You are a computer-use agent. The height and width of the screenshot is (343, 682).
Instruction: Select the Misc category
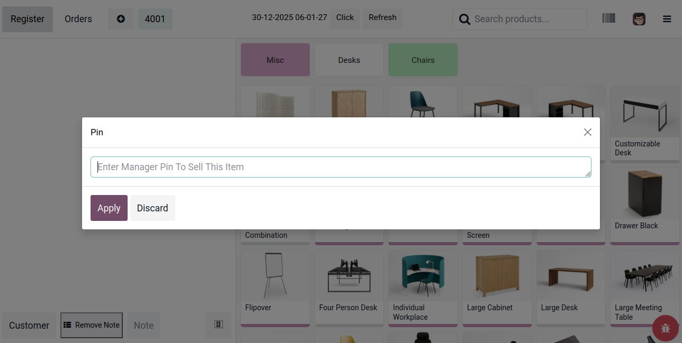coord(275,60)
